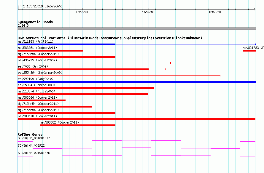The width and height of the screenshot is (264, 173).
Task: Select the thick red bar of esv7053
Action: (x=83, y=69)
